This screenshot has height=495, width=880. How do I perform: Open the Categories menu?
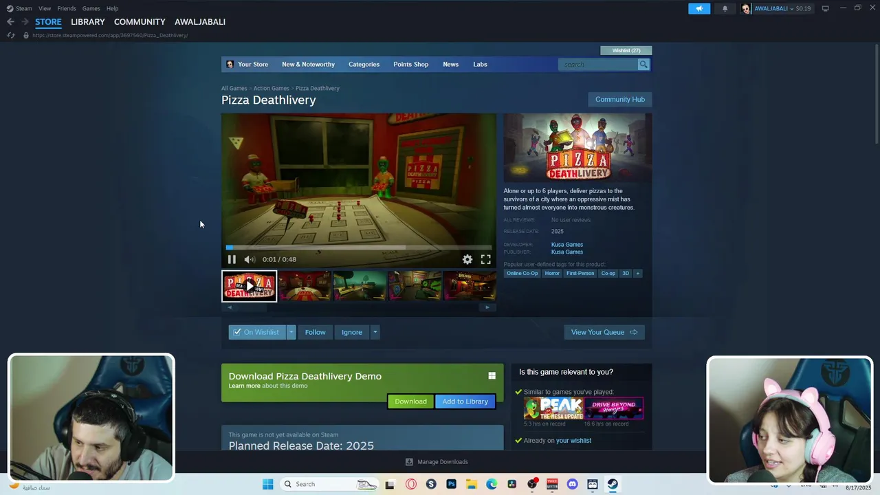(x=364, y=64)
